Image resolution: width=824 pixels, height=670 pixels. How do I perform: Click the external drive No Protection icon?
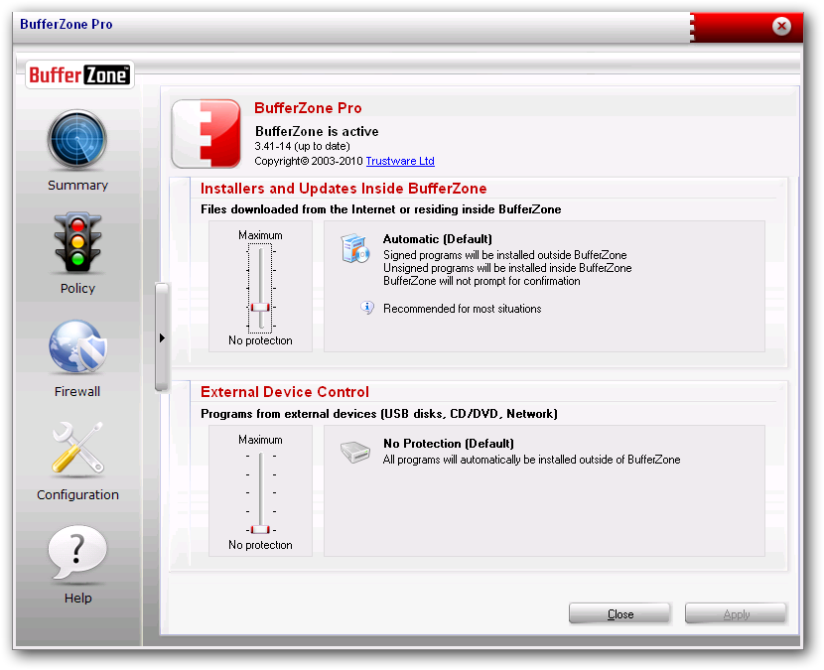pos(355,452)
